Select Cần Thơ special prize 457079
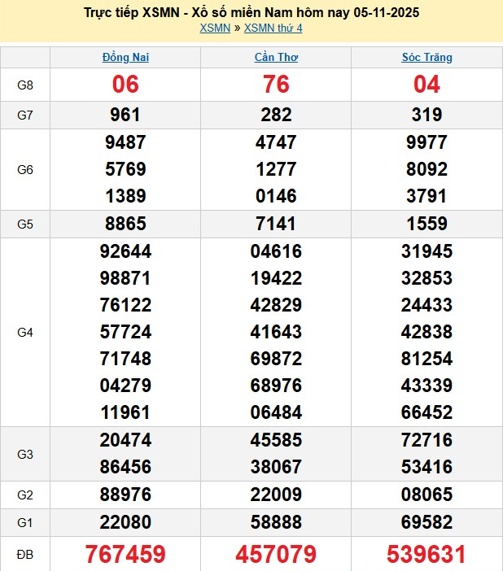Screen dimensions: 503x571 (276, 555)
